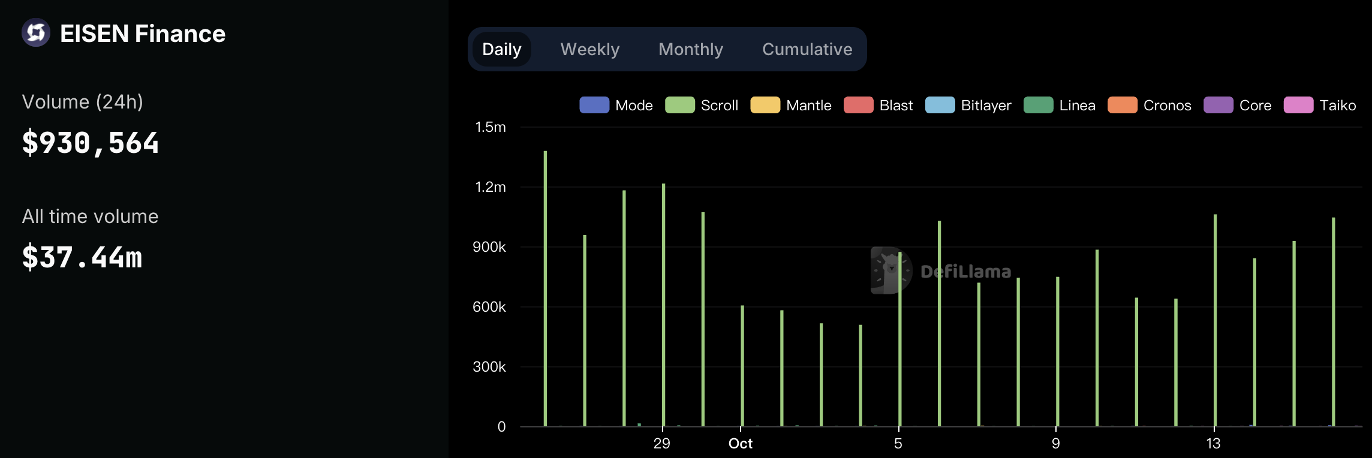Screen dimensions: 1372x458
Task: Select the Weekly tab
Action: (x=589, y=49)
